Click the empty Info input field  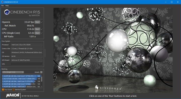(x=27, y=64)
